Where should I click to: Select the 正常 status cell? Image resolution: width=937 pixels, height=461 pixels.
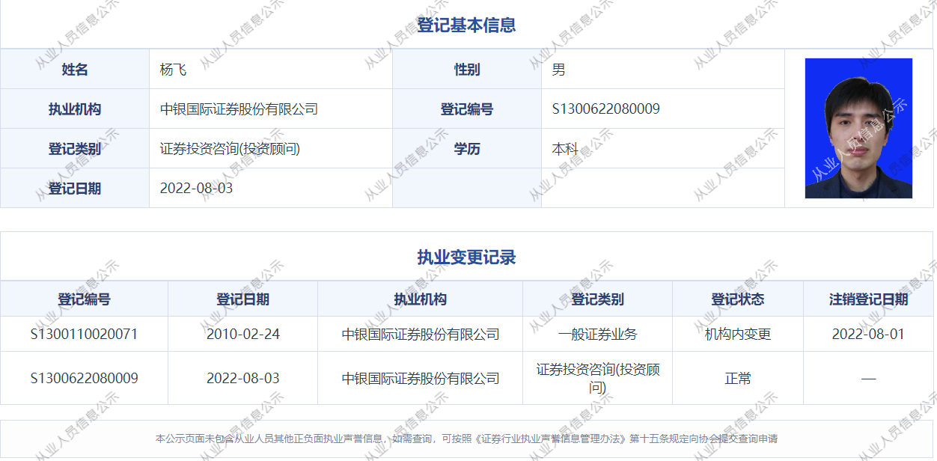(738, 379)
